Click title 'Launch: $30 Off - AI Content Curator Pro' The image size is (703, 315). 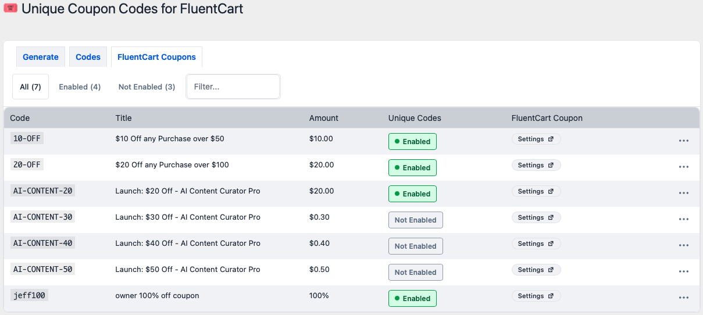pos(188,217)
